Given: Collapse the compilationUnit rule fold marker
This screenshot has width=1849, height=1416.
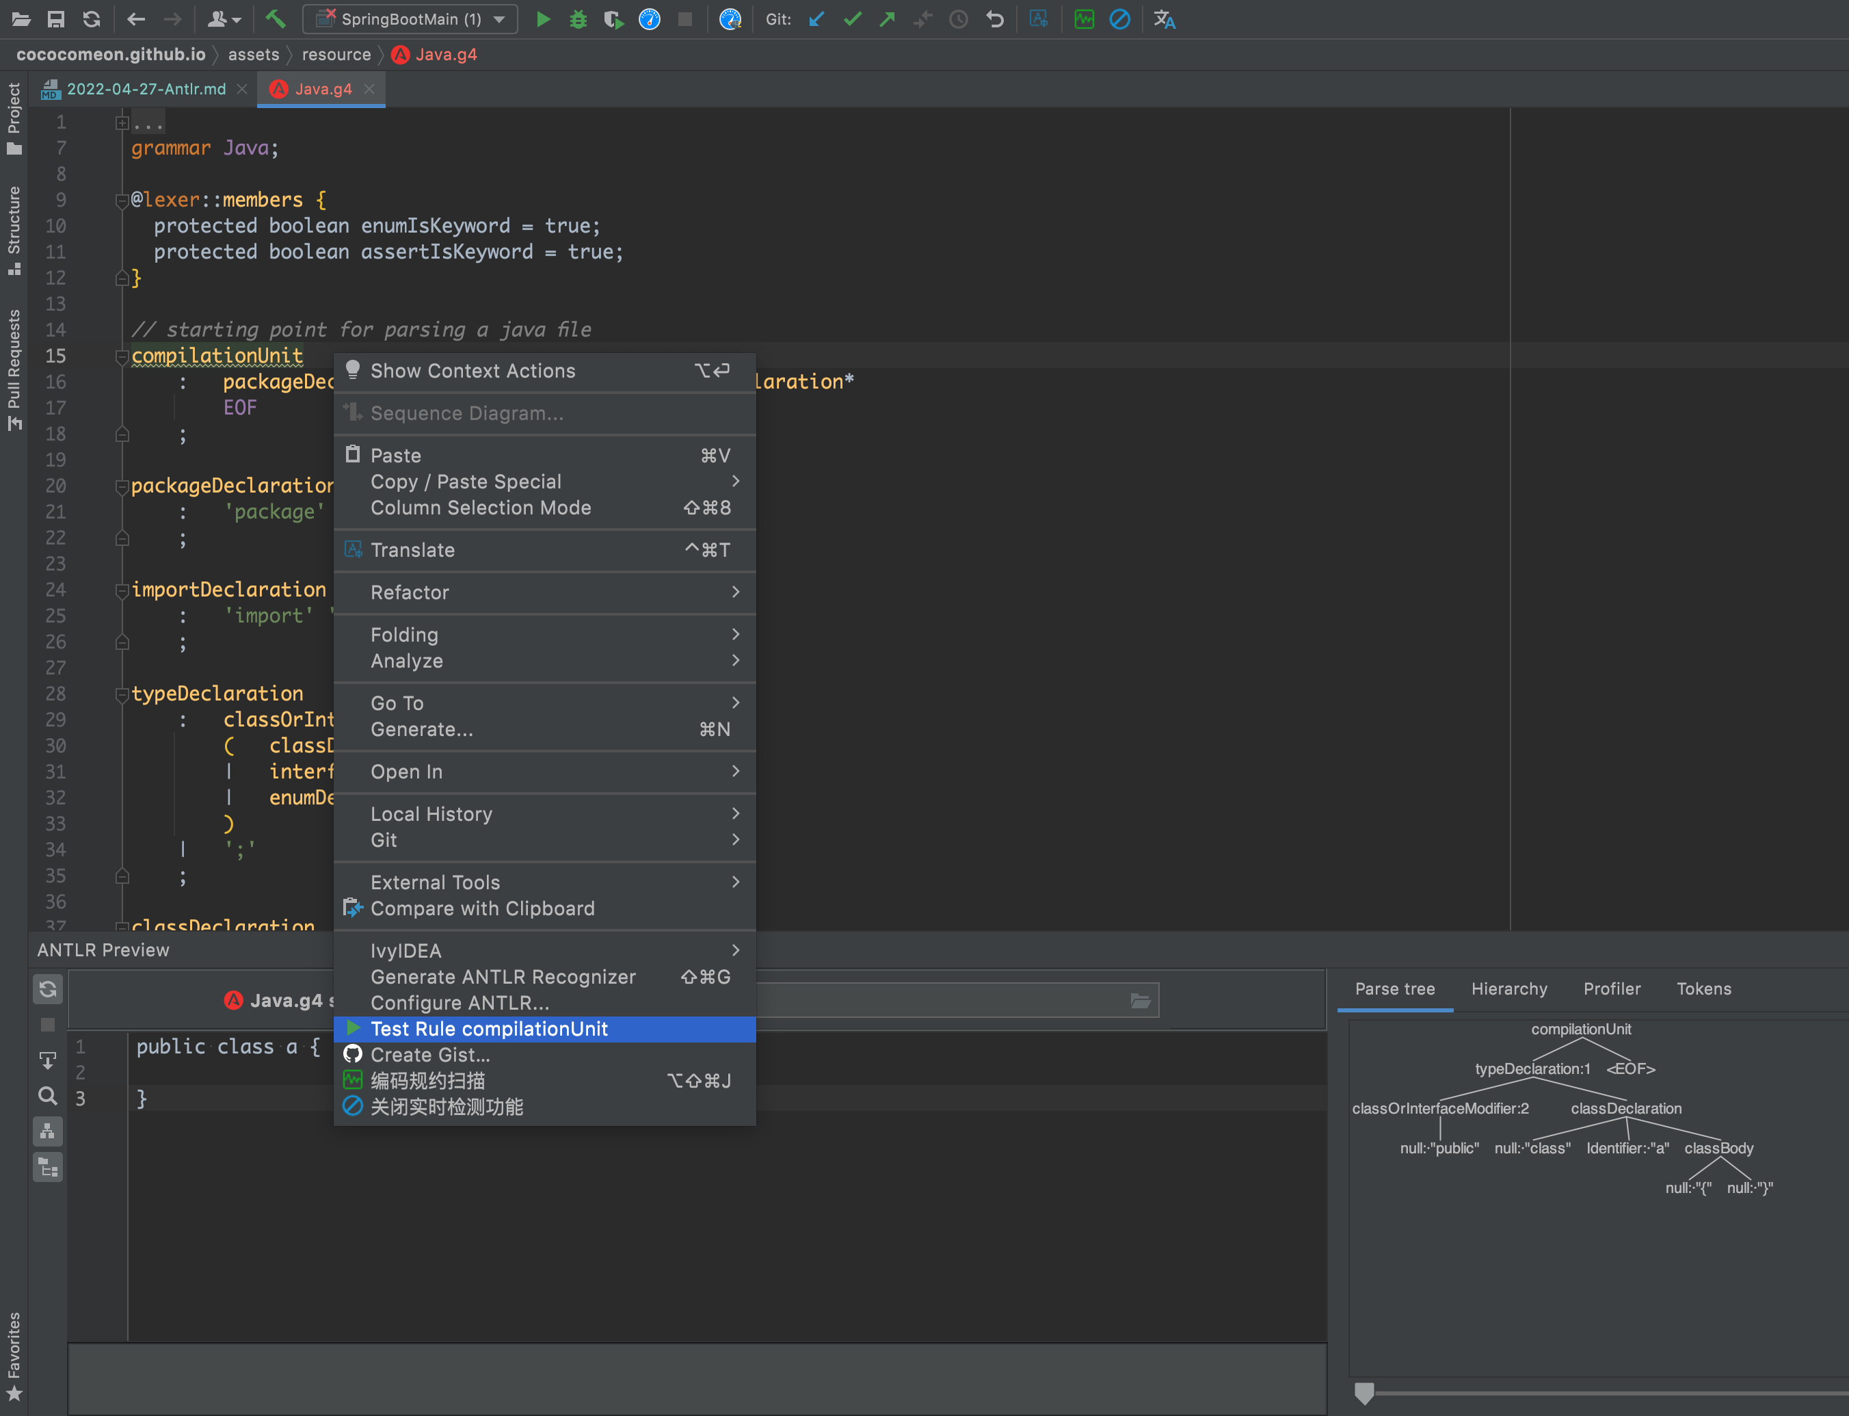Looking at the screenshot, I should click(x=122, y=356).
